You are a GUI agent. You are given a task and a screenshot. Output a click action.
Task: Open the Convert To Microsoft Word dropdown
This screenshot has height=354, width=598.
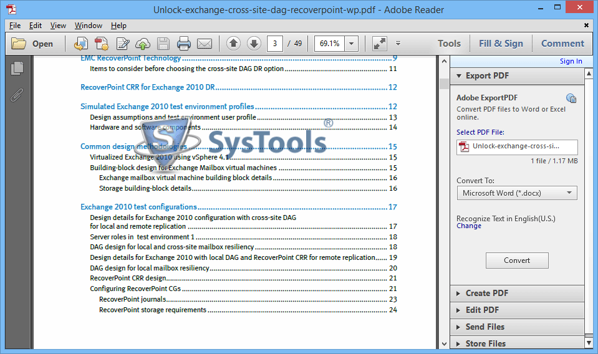[517, 193]
